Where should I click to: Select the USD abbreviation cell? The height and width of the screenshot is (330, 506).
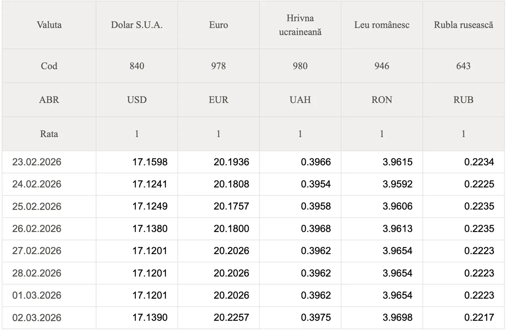137,100
